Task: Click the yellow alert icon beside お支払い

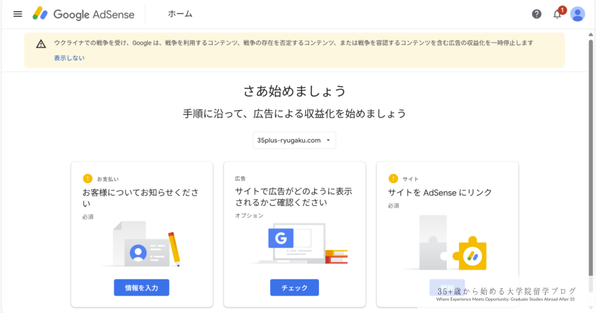Action: 88,178
